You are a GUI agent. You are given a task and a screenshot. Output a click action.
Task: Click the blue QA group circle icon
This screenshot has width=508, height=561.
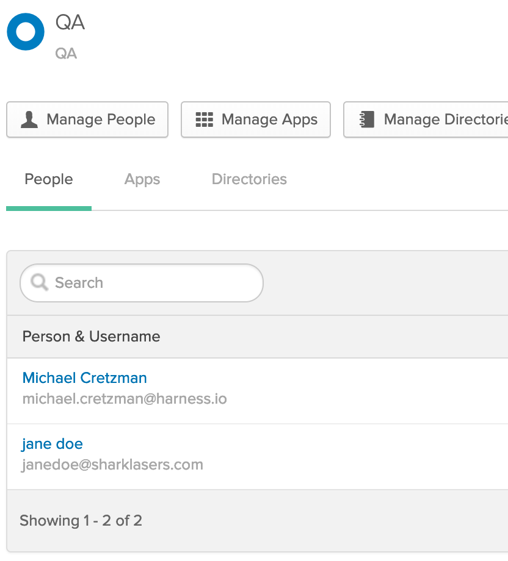(26, 32)
